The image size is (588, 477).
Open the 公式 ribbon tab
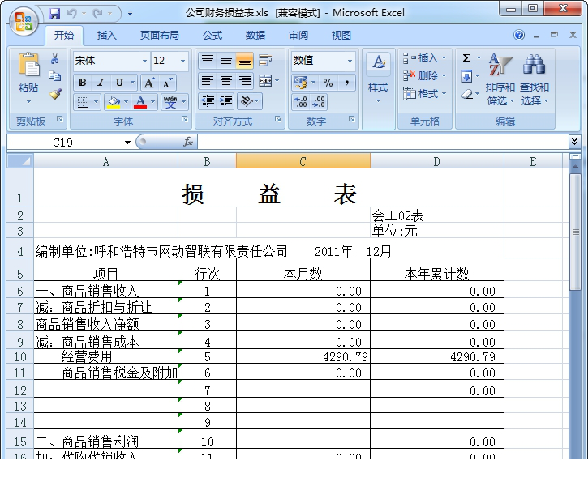coord(212,36)
